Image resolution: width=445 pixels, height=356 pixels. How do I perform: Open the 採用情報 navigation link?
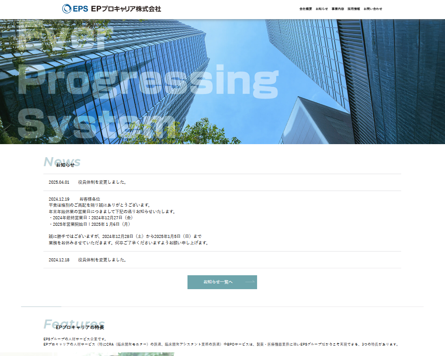[x=353, y=8]
